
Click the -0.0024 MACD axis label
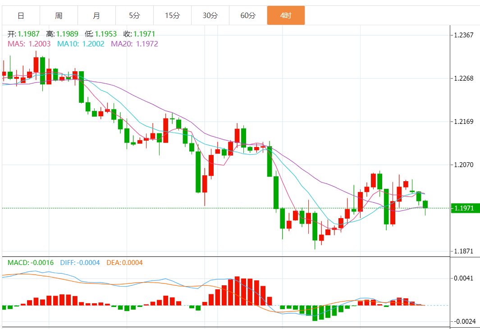coord(464,321)
